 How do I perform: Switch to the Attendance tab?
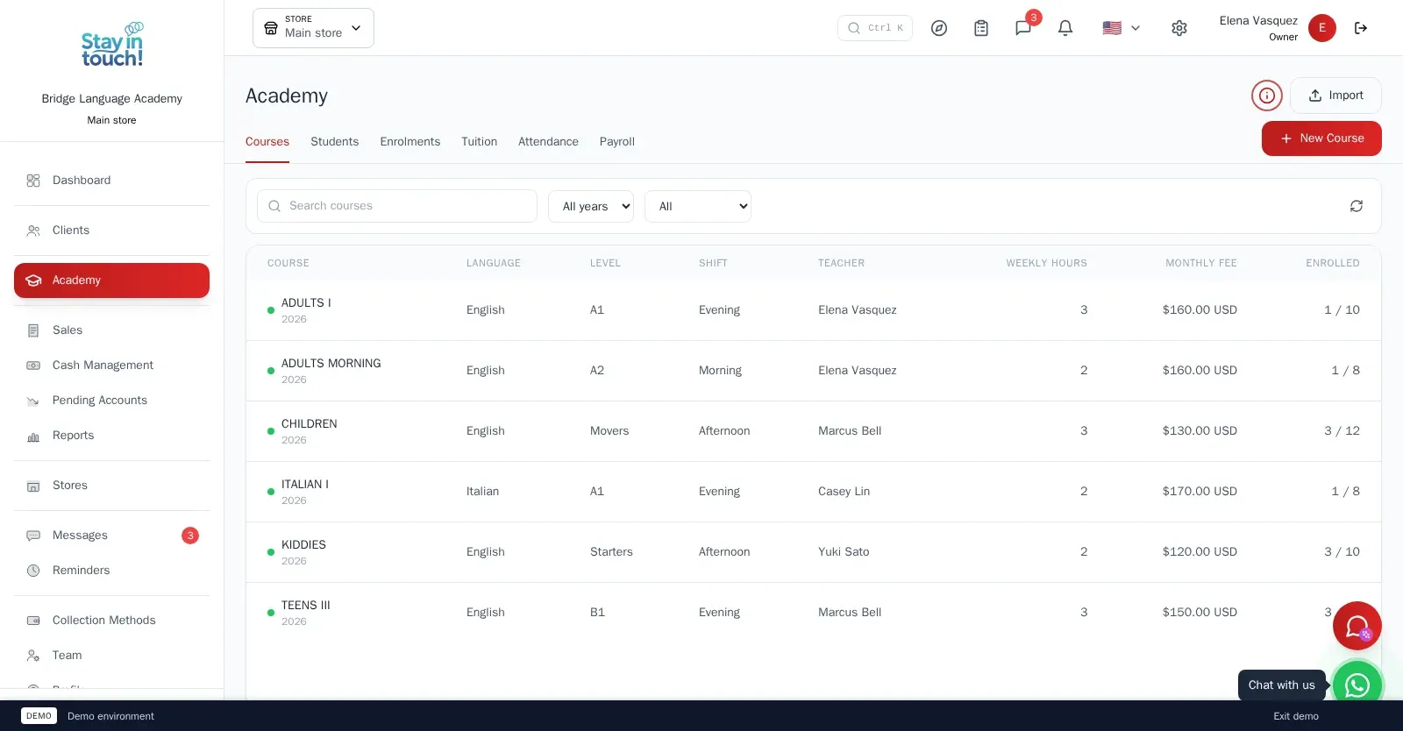tap(548, 142)
